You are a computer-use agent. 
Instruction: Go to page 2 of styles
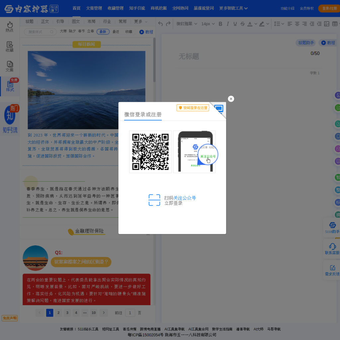[58, 313]
